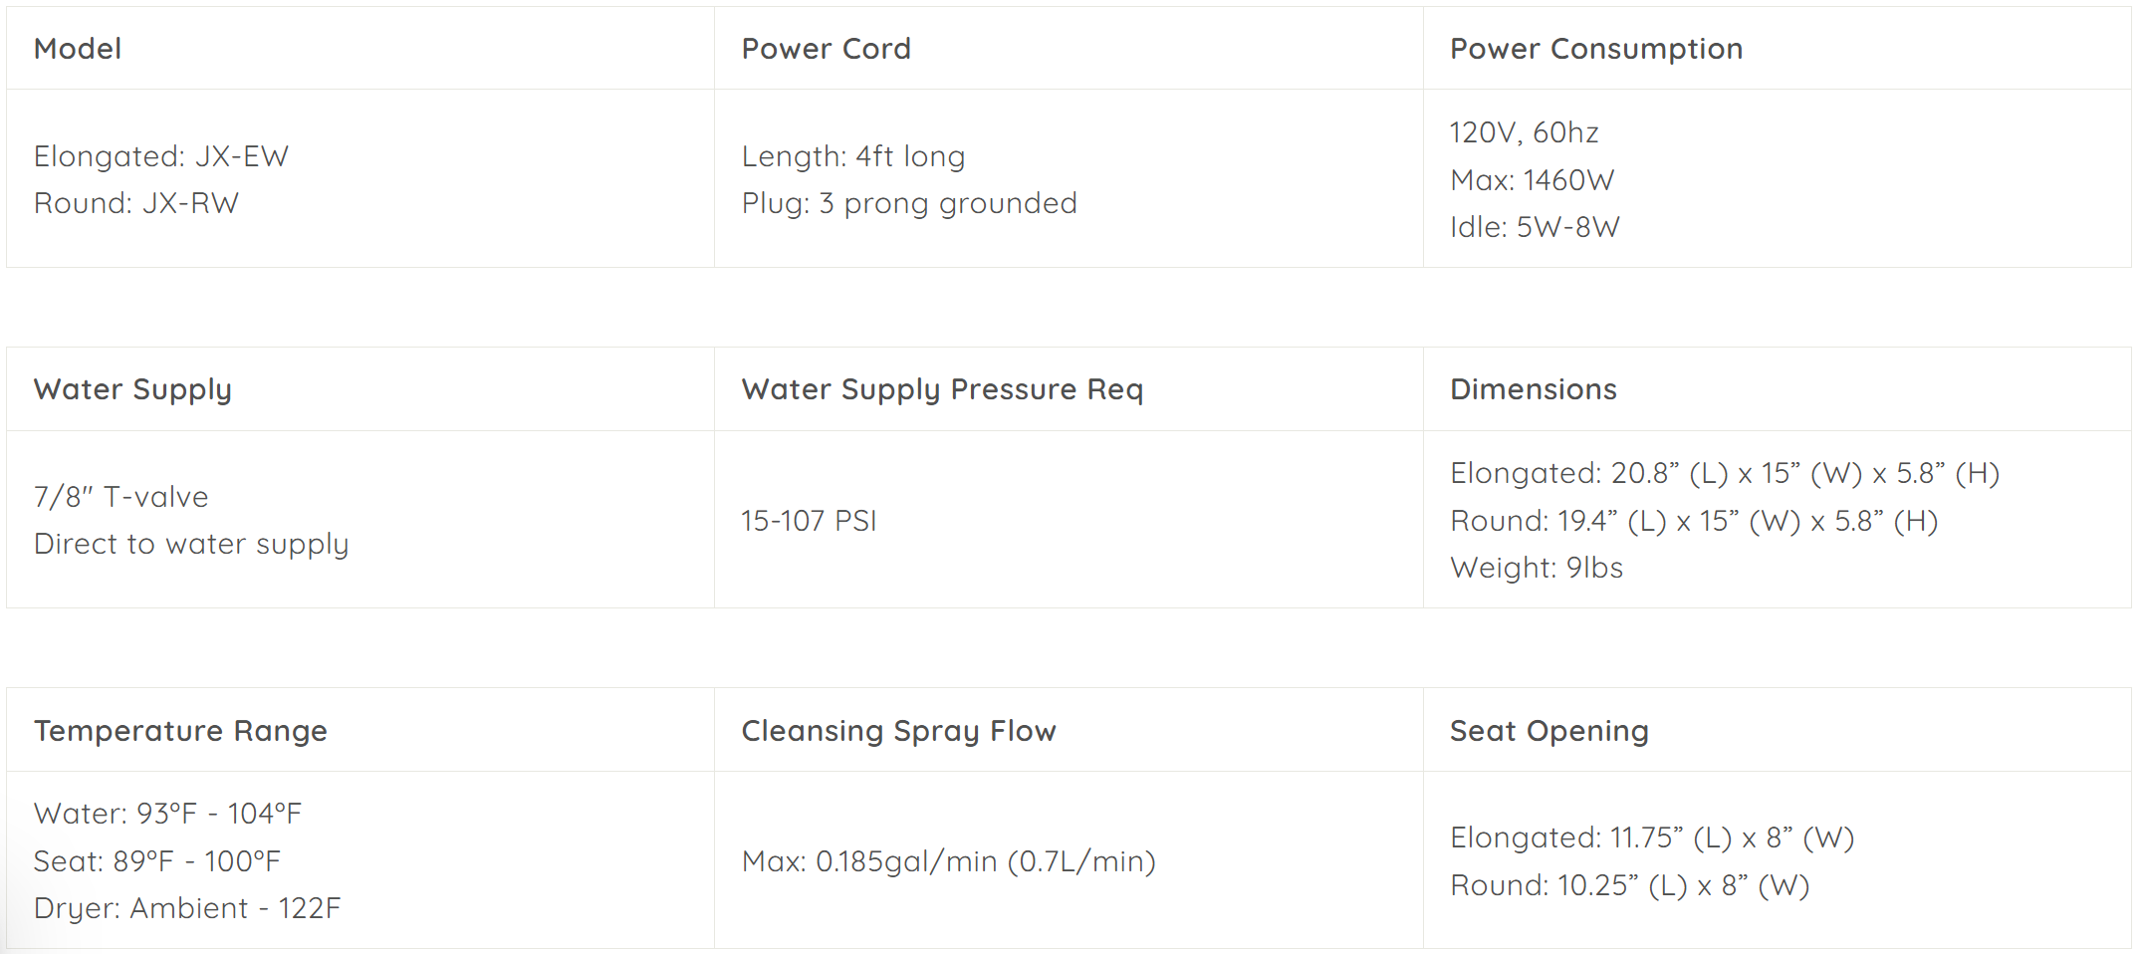Click the Power Consumption heading

tap(1595, 49)
